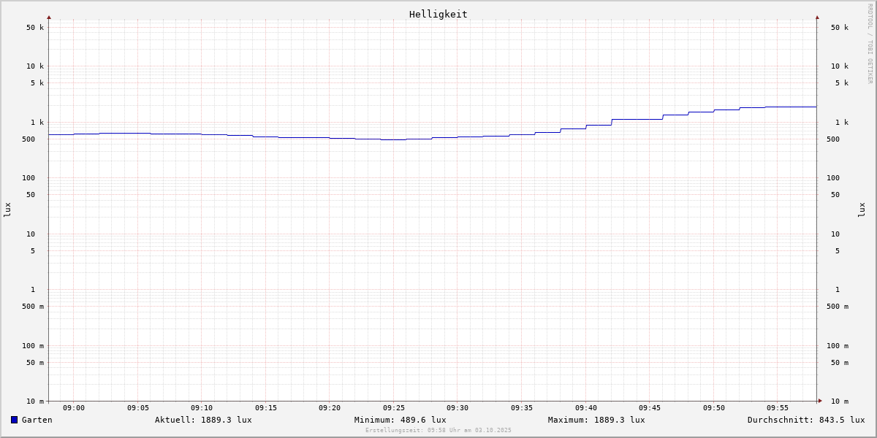Click the Erstellungszeit timestamp footer text
The image size is (877, 438).
(438, 431)
